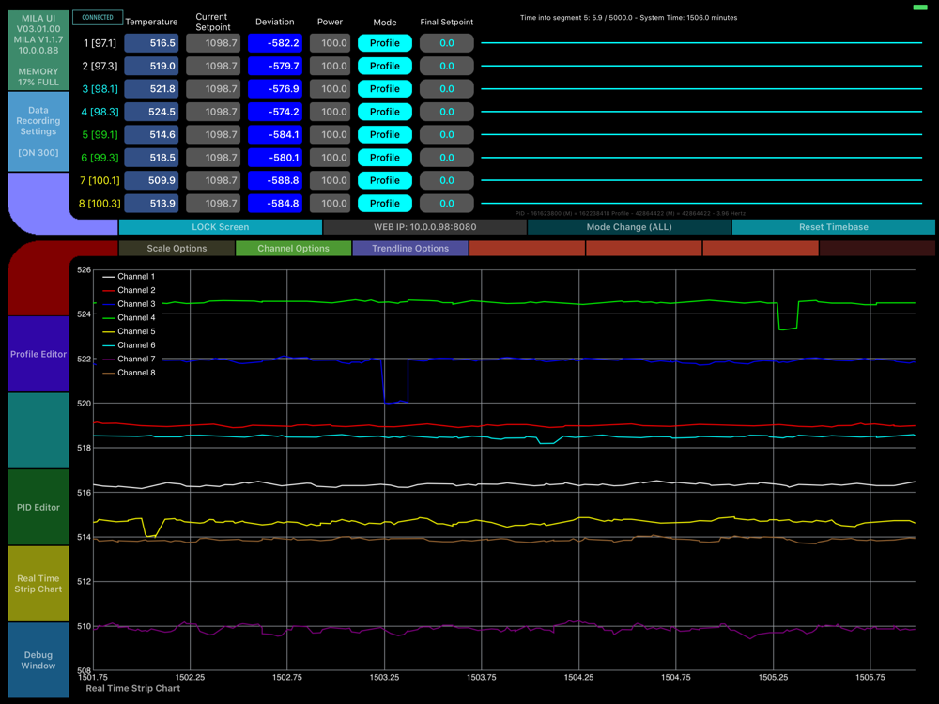Select Final Setpoint 0.0 for channel 1
Viewport: 939px width, 704px height.
pyautogui.click(x=447, y=43)
